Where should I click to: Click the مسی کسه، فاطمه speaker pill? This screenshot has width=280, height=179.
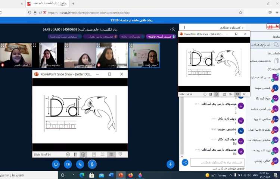click(161, 37)
